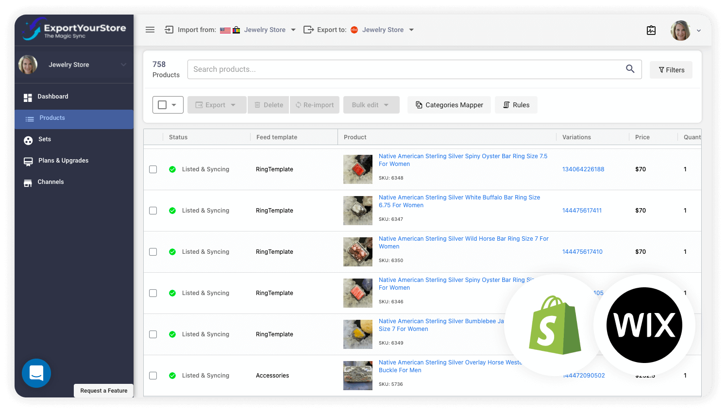
Task: Click the analytics icon near the profile avatar
Action: pos(651,30)
